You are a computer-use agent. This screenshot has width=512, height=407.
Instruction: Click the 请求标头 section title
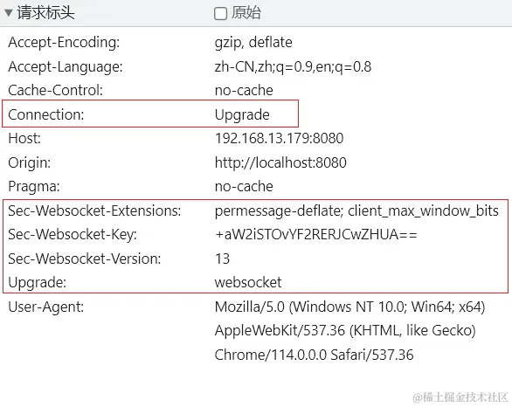pyautogui.click(x=45, y=13)
